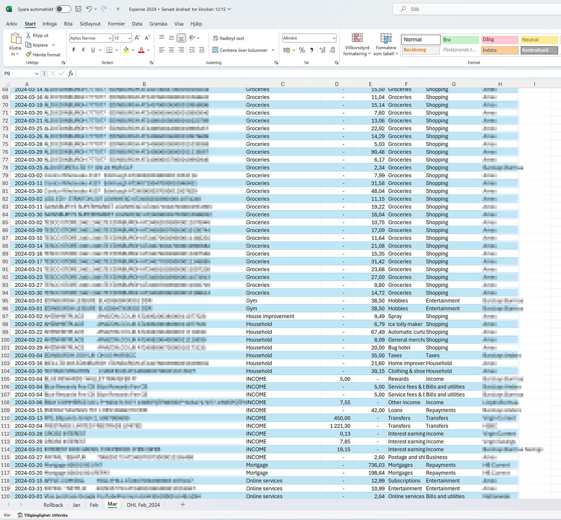
Task: Click the increase font size icon
Action: pos(137,38)
